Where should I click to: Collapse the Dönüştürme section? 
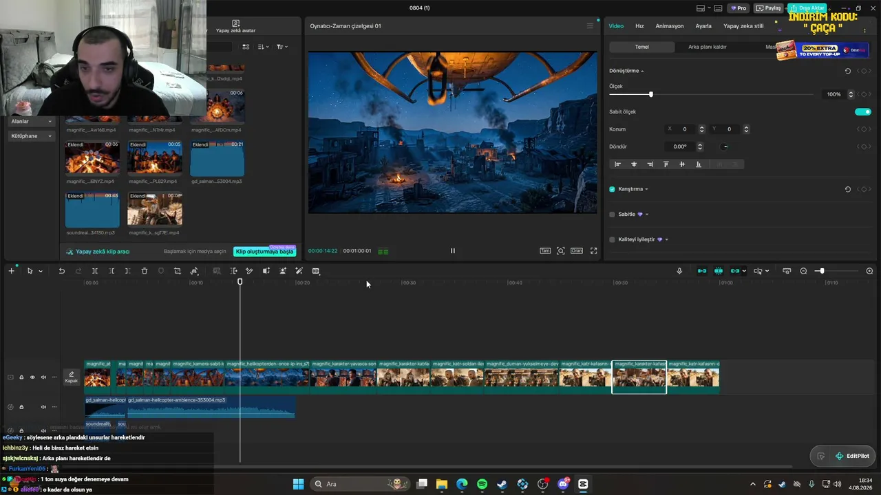tap(642, 71)
